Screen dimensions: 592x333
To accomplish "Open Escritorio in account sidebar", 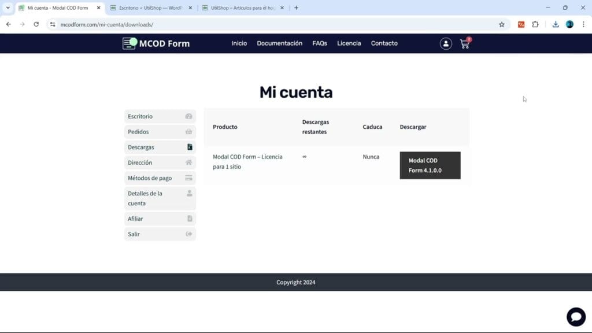I will [x=160, y=116].
